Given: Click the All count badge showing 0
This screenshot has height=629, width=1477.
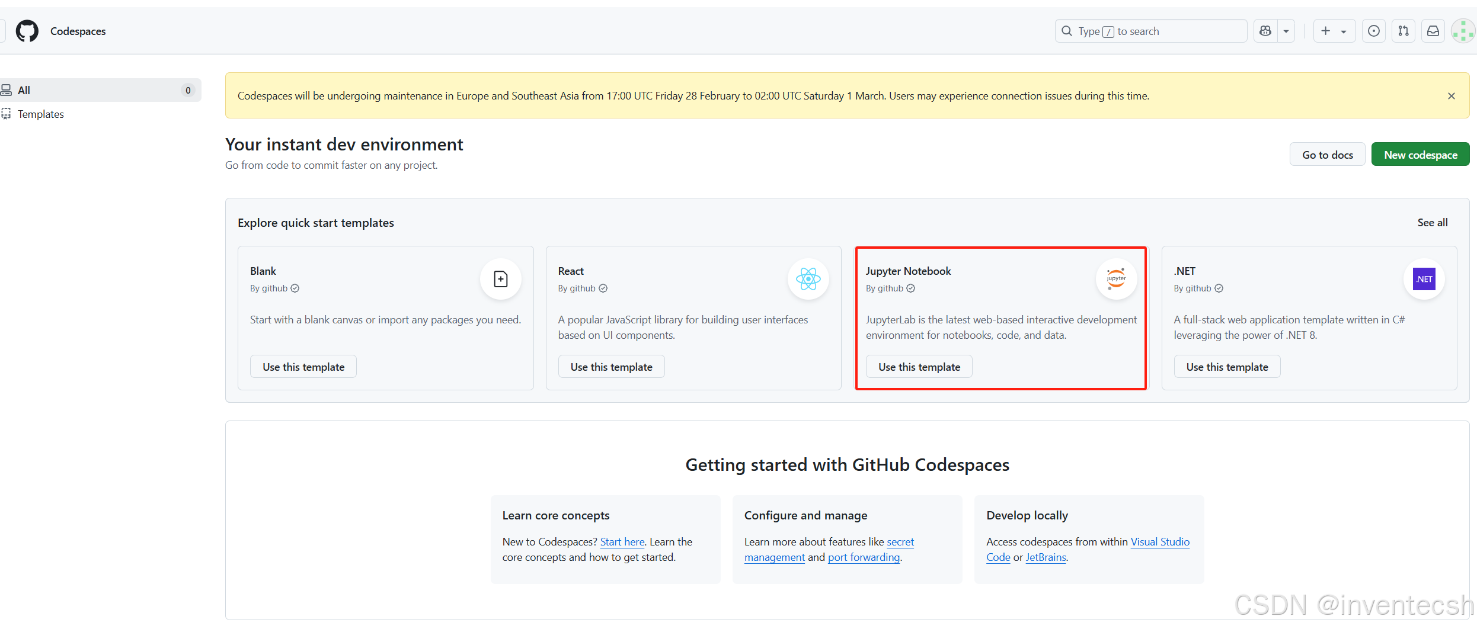Looking at the screenshot, I should tap(188, 90).
